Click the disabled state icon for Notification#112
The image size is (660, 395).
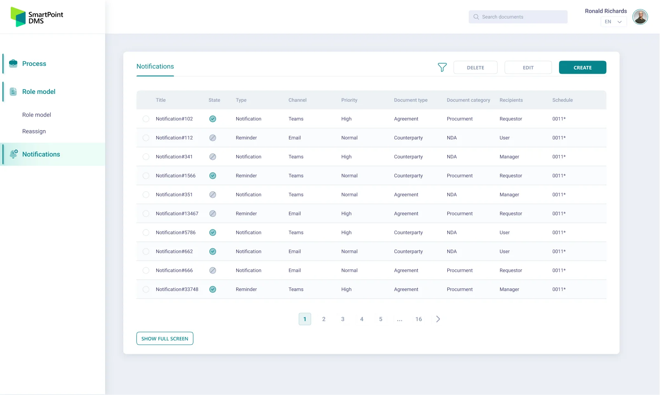[x=213, y=138]
